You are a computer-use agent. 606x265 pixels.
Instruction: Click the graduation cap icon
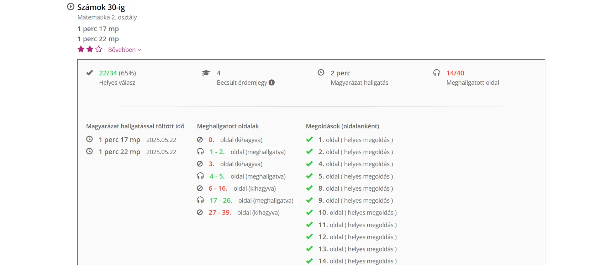click(206, 73)
